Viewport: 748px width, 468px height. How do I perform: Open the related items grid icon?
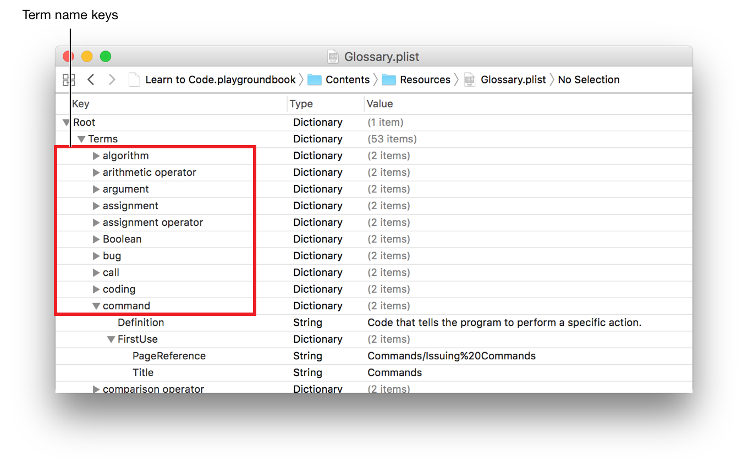click(x=69, y=80)
